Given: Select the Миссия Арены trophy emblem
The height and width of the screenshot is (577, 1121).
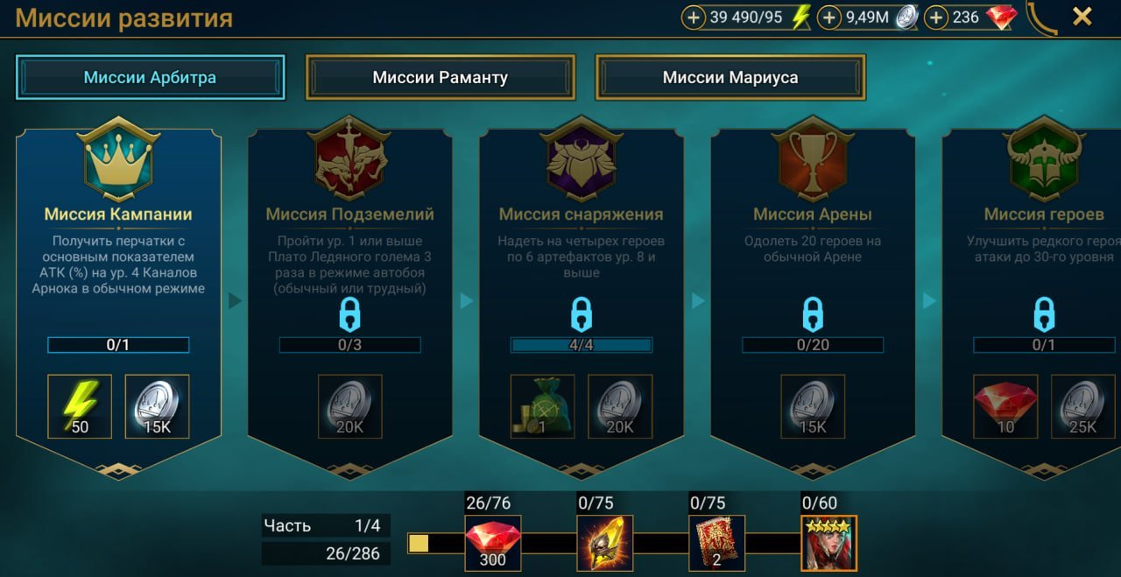Looking at the screenshot, I should tap(813, 159).
